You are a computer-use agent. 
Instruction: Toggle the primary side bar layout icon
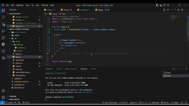click(x=157, y=5)
